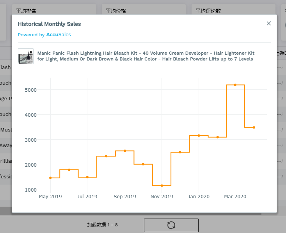Close the Historical Monthly Sales dialog
This screenshot has height=233, width=286.
click(x=268, y=23)
